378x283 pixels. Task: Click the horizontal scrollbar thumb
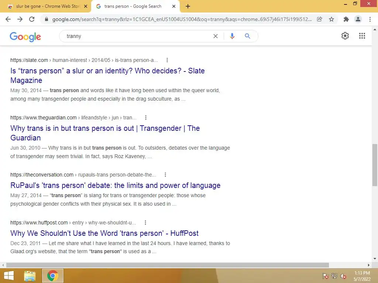pyautogui.click(x=168, y=265)
